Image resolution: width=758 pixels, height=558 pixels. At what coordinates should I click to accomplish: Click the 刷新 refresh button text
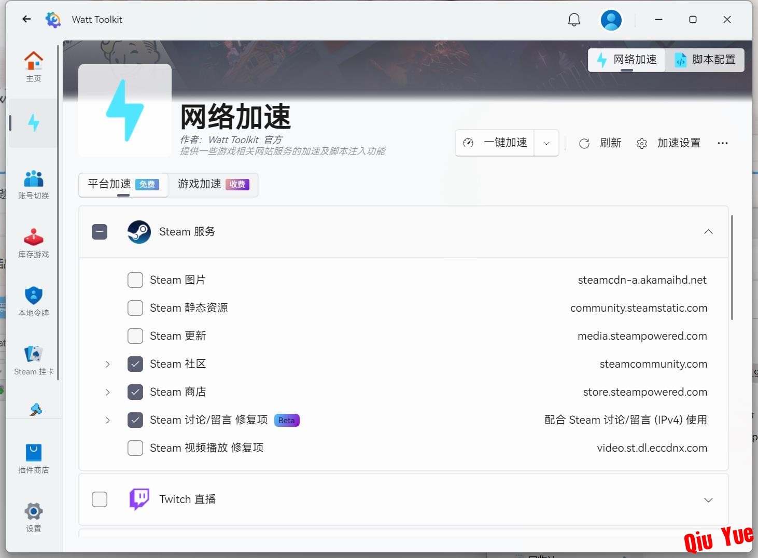pyautogui.click(x=611, y=143)
